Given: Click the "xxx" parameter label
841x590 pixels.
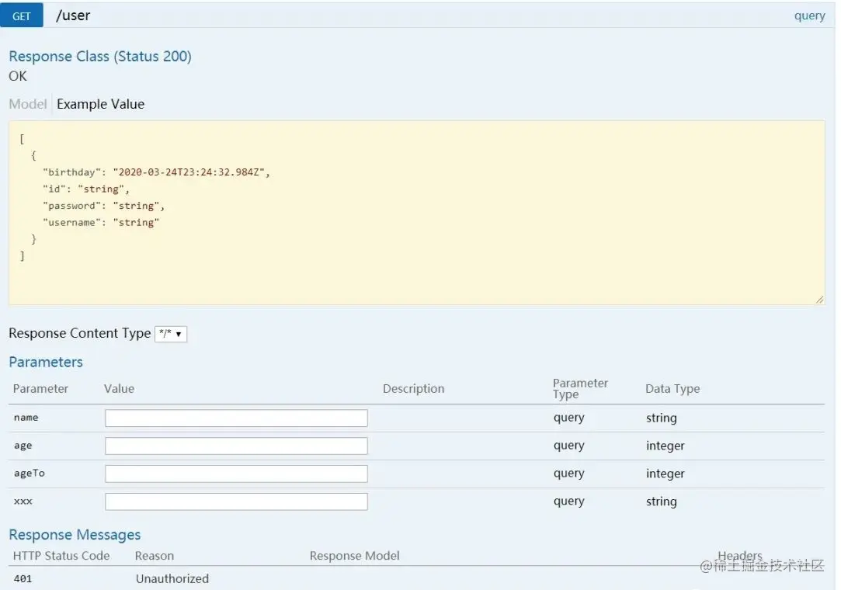Looking at the screenshot, I should coord(23,501).
